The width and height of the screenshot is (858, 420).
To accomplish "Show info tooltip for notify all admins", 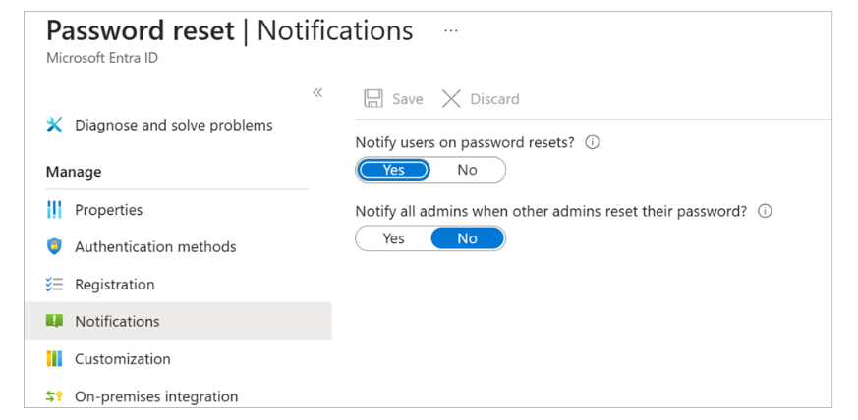I will [x=765, y=211].
